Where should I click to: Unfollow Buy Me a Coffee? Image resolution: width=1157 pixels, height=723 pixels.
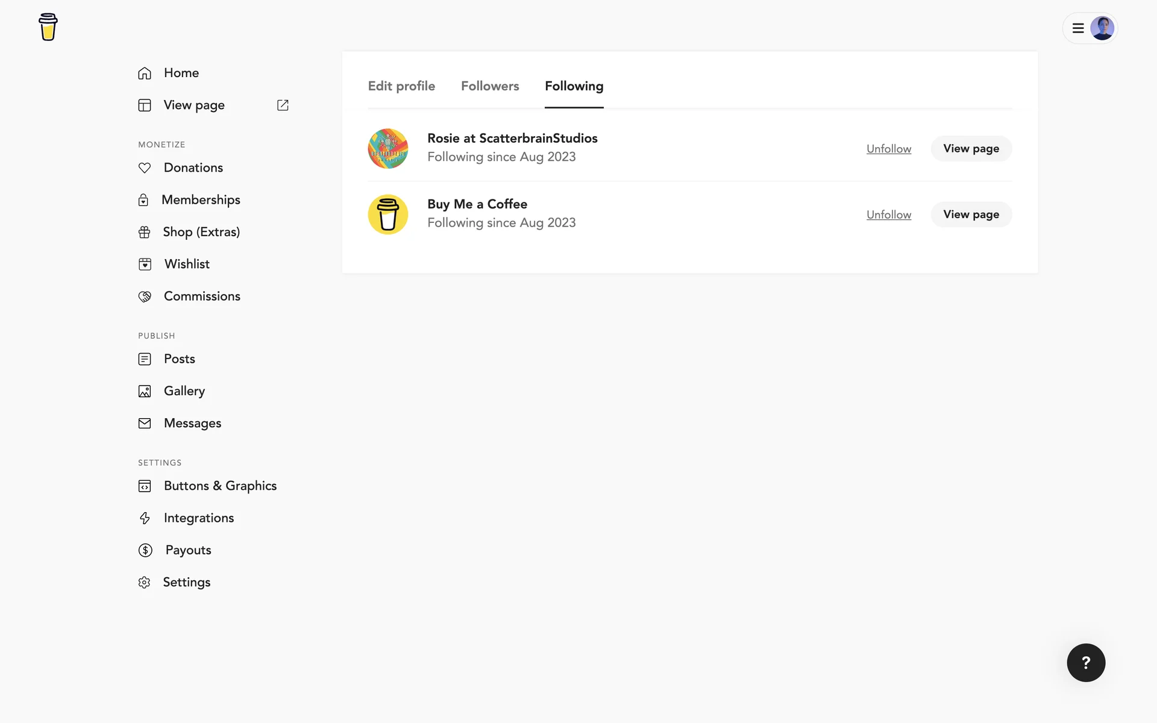click(888, 214)
